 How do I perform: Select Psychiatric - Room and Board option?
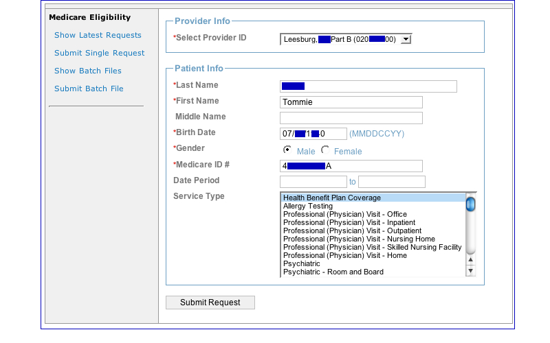373,272
